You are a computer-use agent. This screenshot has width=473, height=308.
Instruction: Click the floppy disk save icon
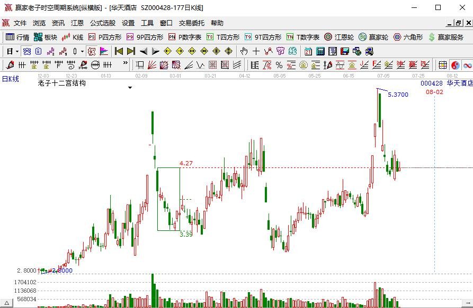coord(344,51)
